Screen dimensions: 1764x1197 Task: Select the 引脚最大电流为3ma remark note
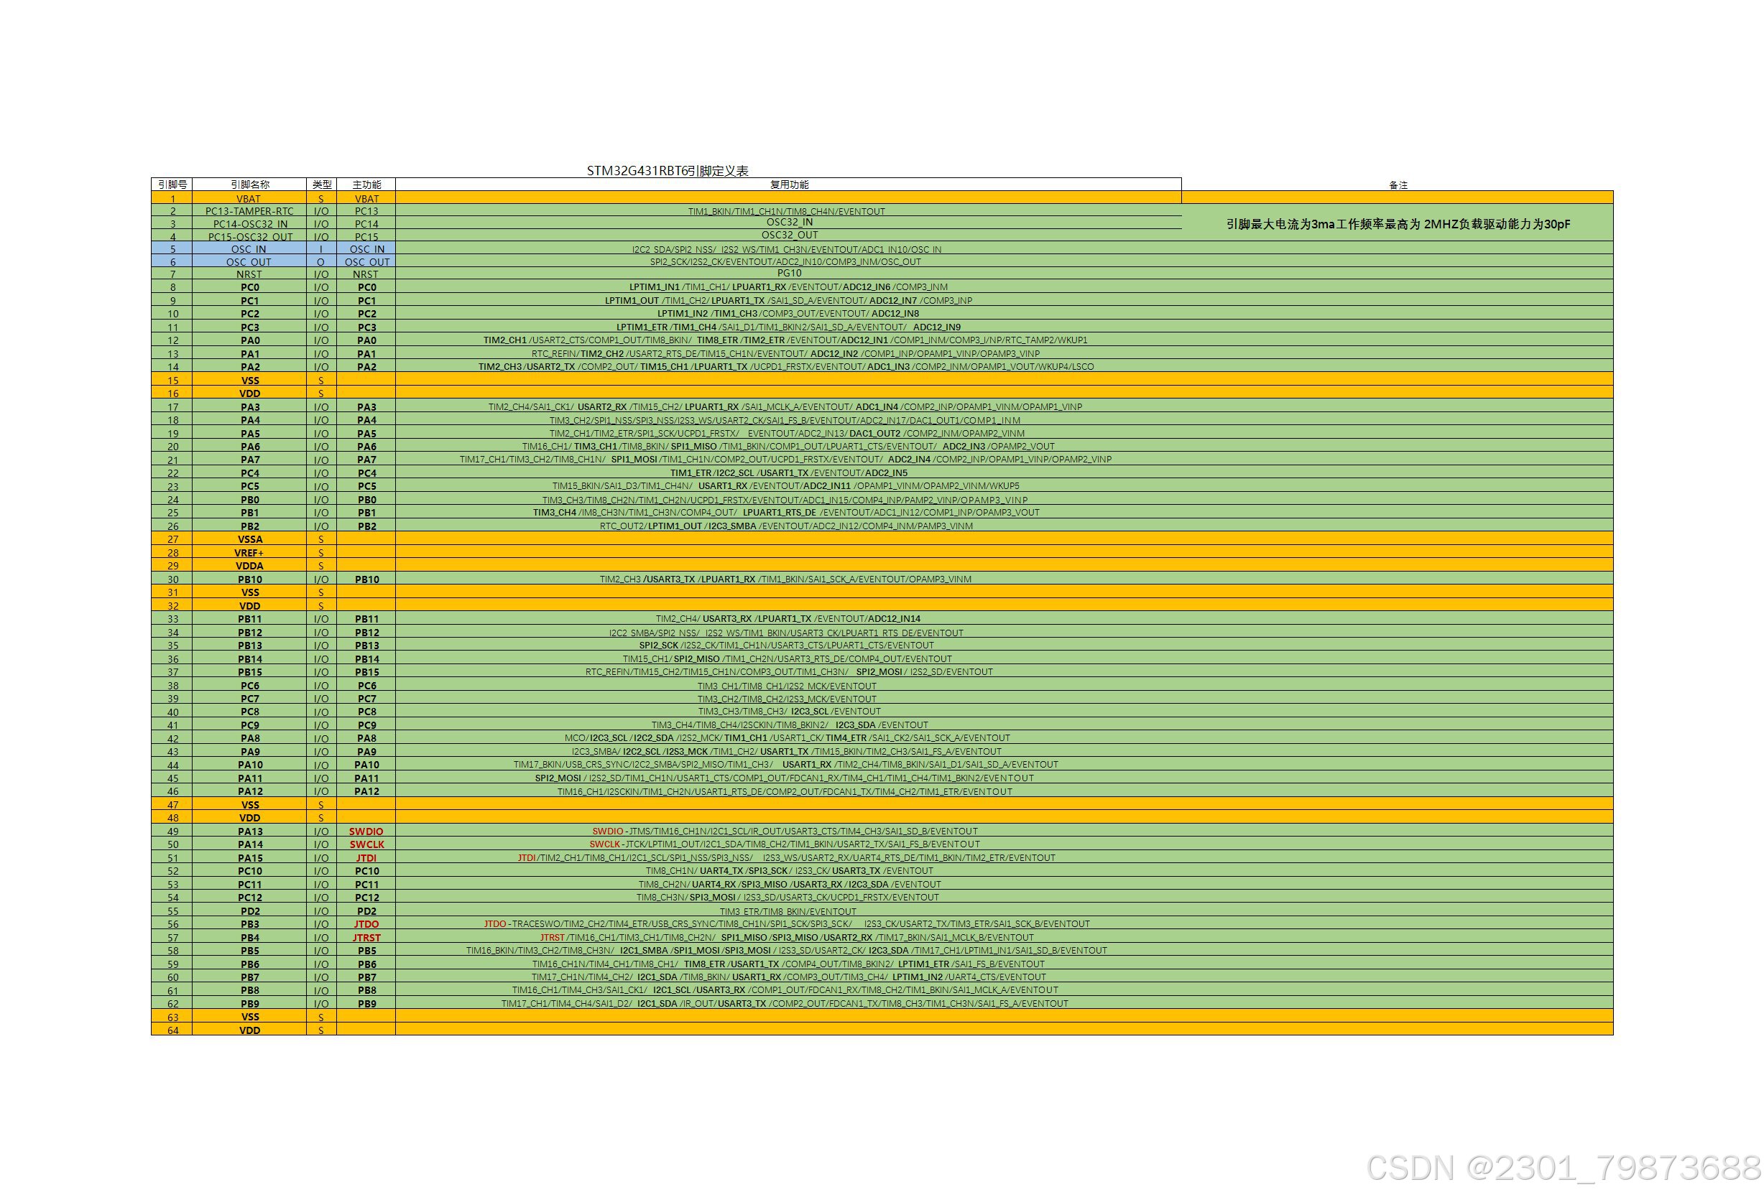pyautogui.click(x=1398, y=225)
